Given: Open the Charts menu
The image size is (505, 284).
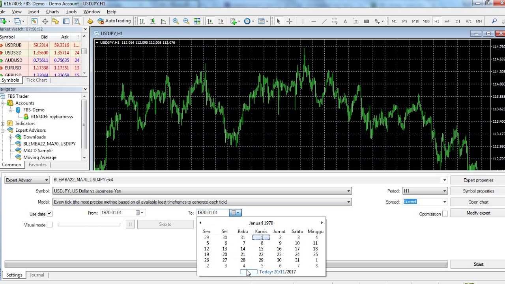Looking at the screenshot, I should [52, 12].
